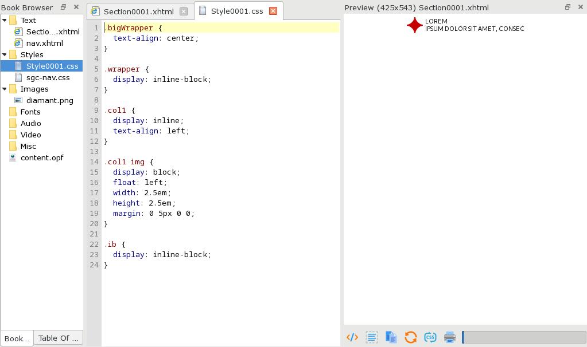Image resolution: width=587 pixels, height=347 pixels.
Task: Select nav.xhtml in the Book Browser
Action: pos(45,43)
